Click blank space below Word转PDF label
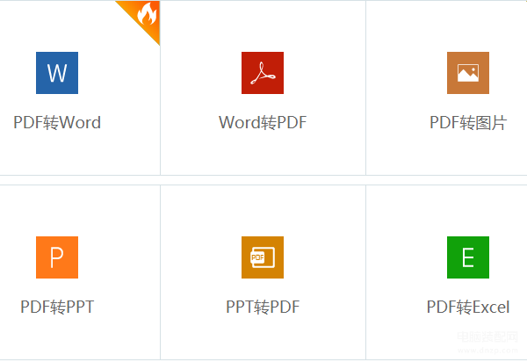The width and height of the screenshot is (527, 362). pos(263,153)
